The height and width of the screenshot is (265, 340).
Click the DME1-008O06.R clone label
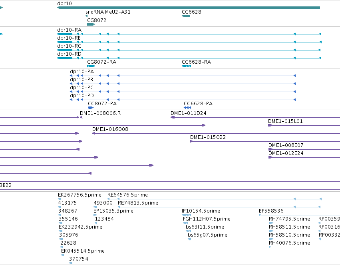[100, 113]
